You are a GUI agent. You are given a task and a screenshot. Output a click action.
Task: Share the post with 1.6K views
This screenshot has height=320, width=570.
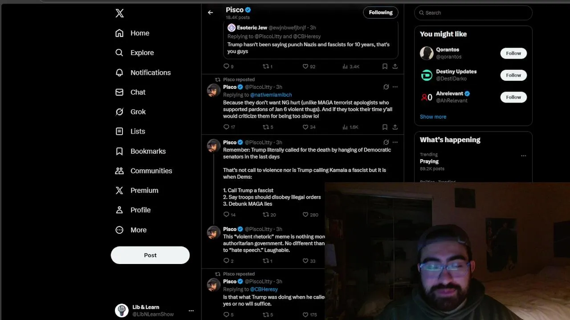click(x=395, y=127)
